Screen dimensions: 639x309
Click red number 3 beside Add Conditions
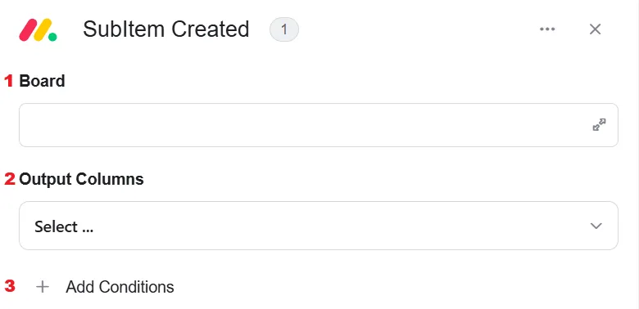click(x=9, y=286)
